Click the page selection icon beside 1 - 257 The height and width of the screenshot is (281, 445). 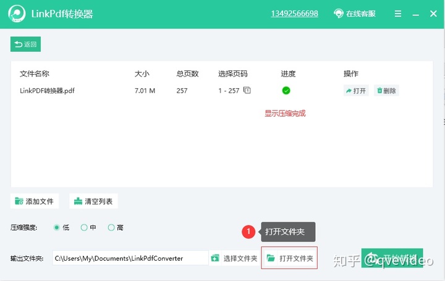coord(247,90)
